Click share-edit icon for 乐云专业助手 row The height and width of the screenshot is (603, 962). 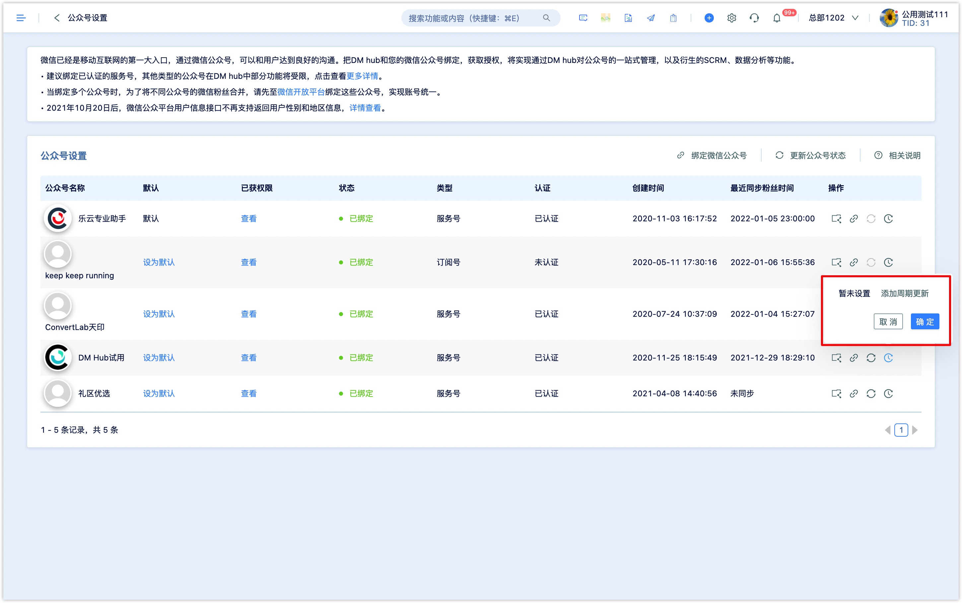(x=836, y=219)
